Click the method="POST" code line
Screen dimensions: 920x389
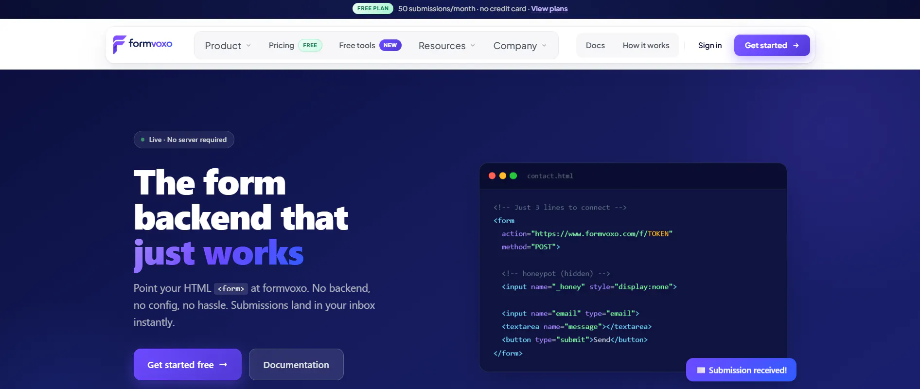[x=531, y=247]
